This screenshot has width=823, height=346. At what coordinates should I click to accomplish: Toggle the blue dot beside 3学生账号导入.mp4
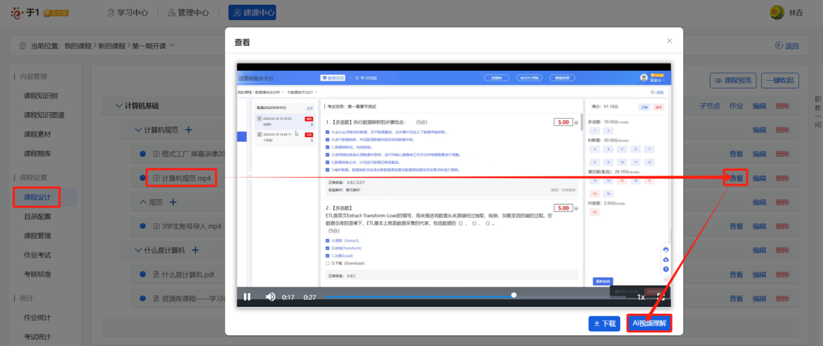(143, 226)
